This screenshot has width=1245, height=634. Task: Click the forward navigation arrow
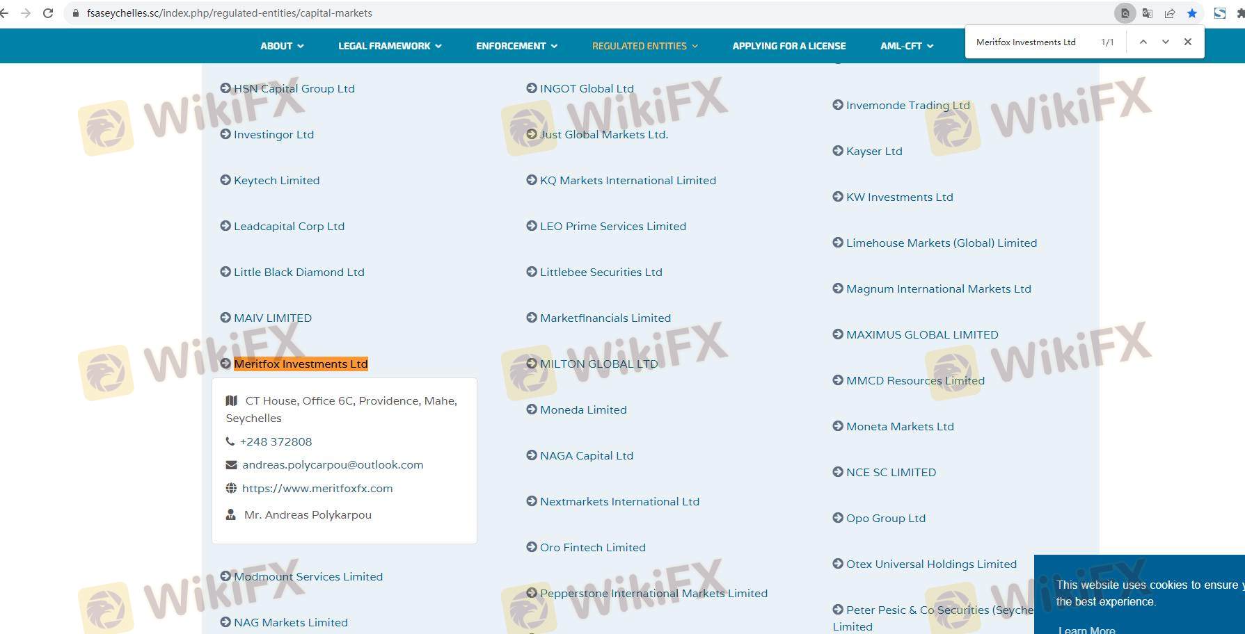[x=26, y=13]
